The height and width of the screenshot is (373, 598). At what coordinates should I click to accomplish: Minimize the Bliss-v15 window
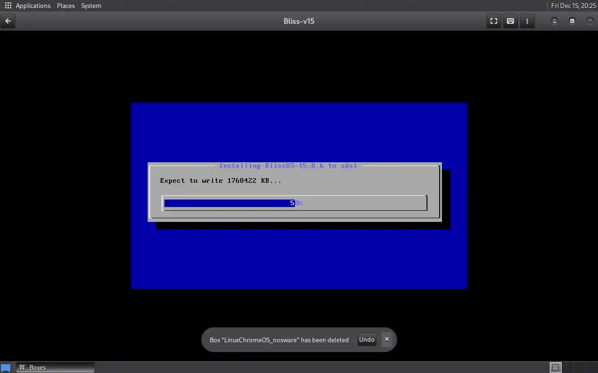[x=555, y=21]
